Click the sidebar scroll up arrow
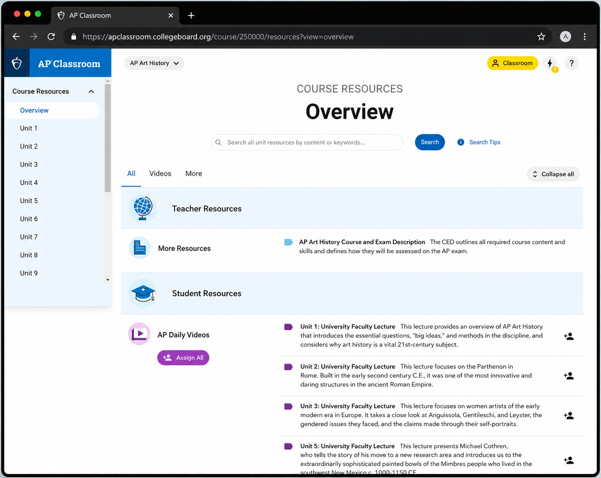The height and width of the screenshot is (478, 601). (x=108, y=81)
